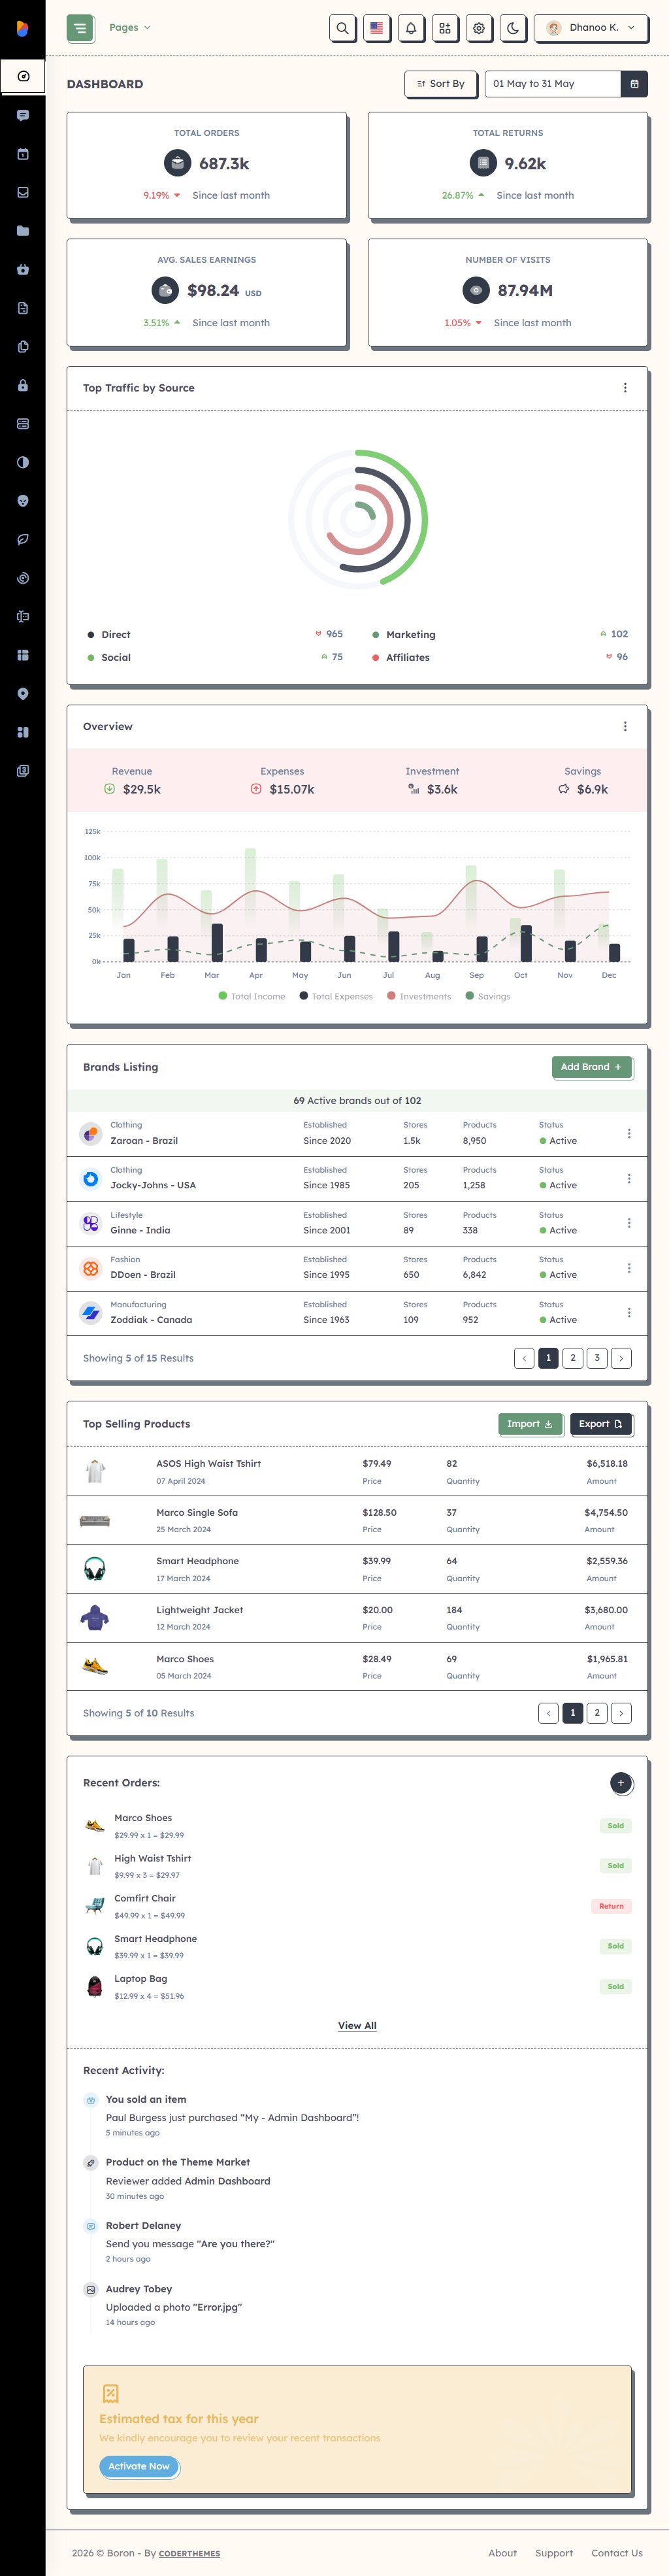The width and height of the screenshot is (669, 2576).
Task: Go to next page of Brands Listing
Action: pos(621,1358)
